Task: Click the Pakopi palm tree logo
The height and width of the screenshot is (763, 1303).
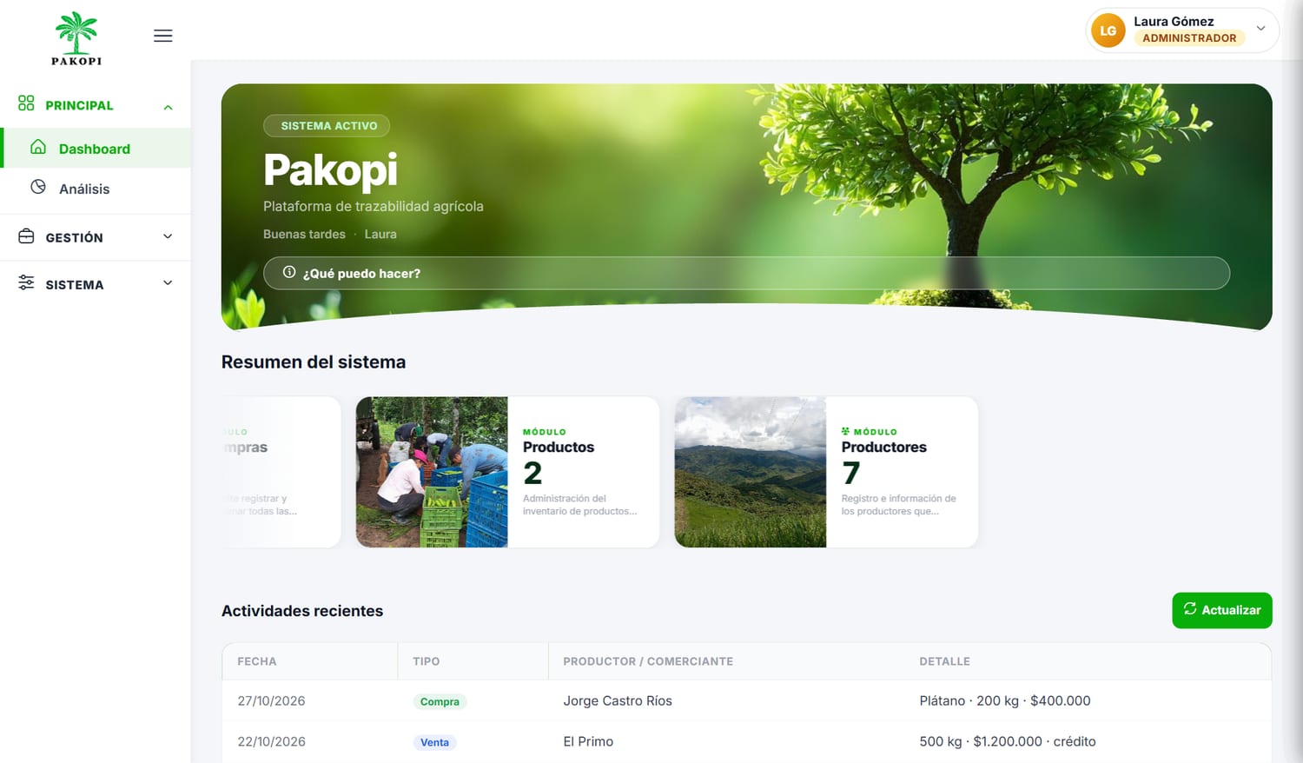Action: click(x=76, y=38)
